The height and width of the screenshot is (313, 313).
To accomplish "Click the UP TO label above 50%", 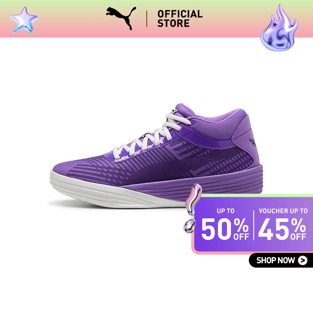I will pos(226,211).
